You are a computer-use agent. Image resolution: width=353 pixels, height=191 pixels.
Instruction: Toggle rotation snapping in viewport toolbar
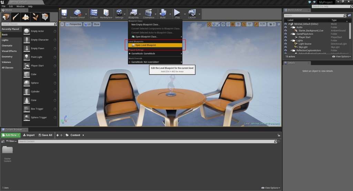(244, 24)
